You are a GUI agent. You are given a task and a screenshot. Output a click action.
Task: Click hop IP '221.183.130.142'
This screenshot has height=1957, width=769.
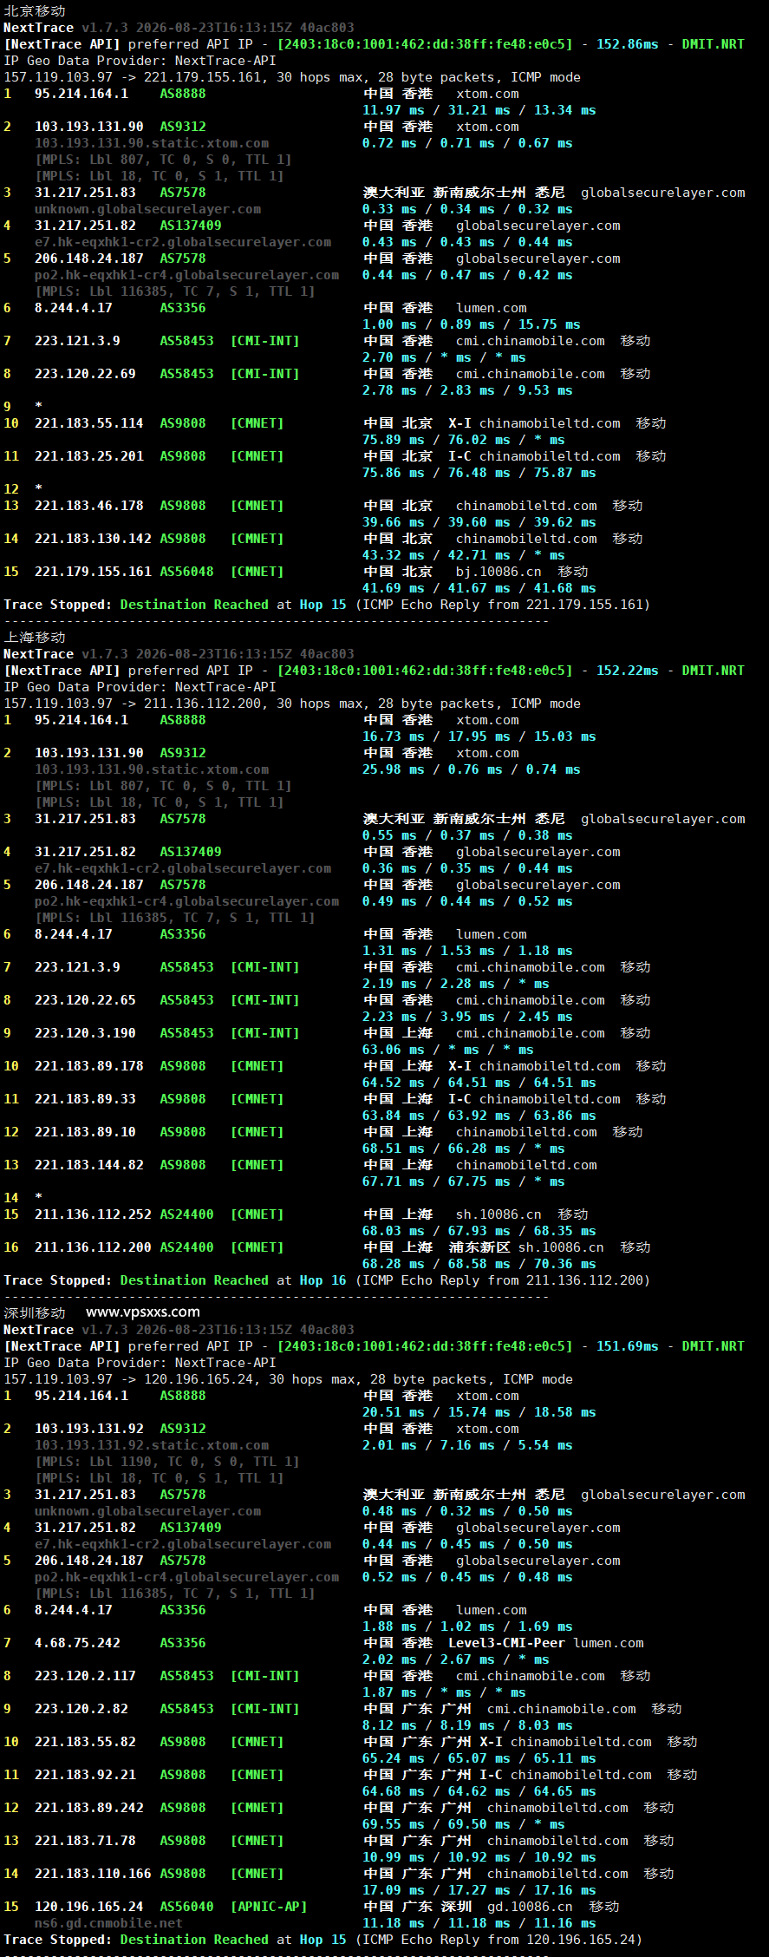[x=93, y=539]
